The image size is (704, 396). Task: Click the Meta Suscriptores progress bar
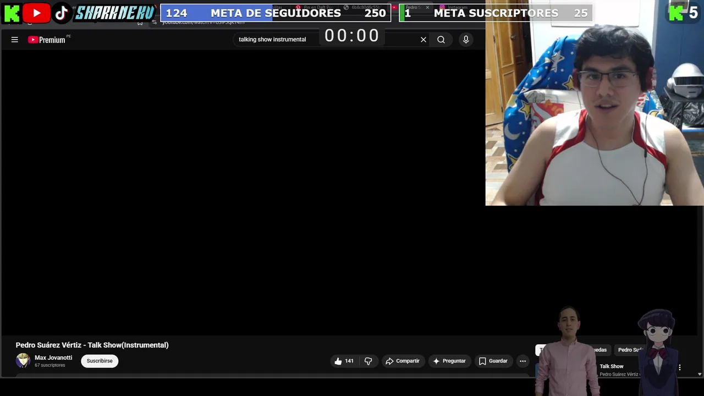[x=496, y=13]
